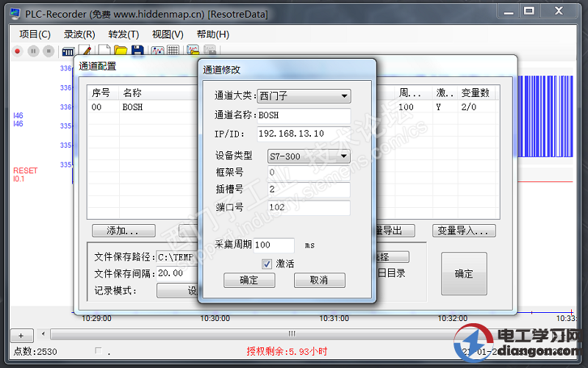Click greyed-out waveform save icon
Viewport: 588px width, 368px height.
(209, 50)
